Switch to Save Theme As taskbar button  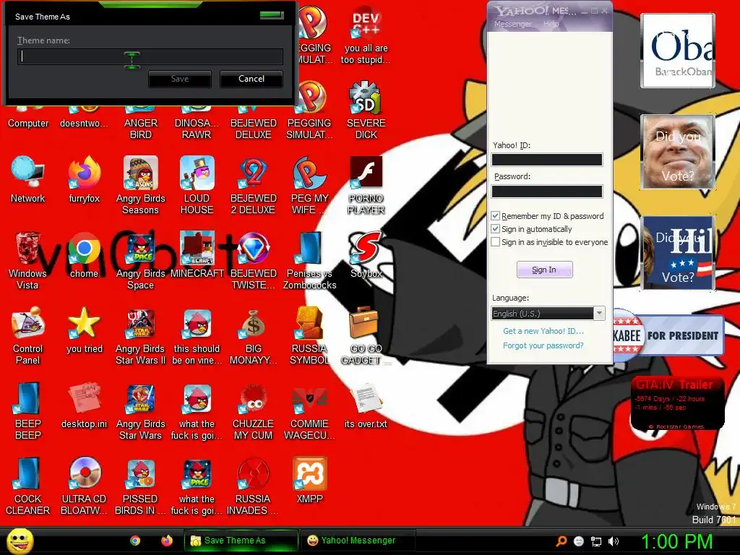pos(241,541)
